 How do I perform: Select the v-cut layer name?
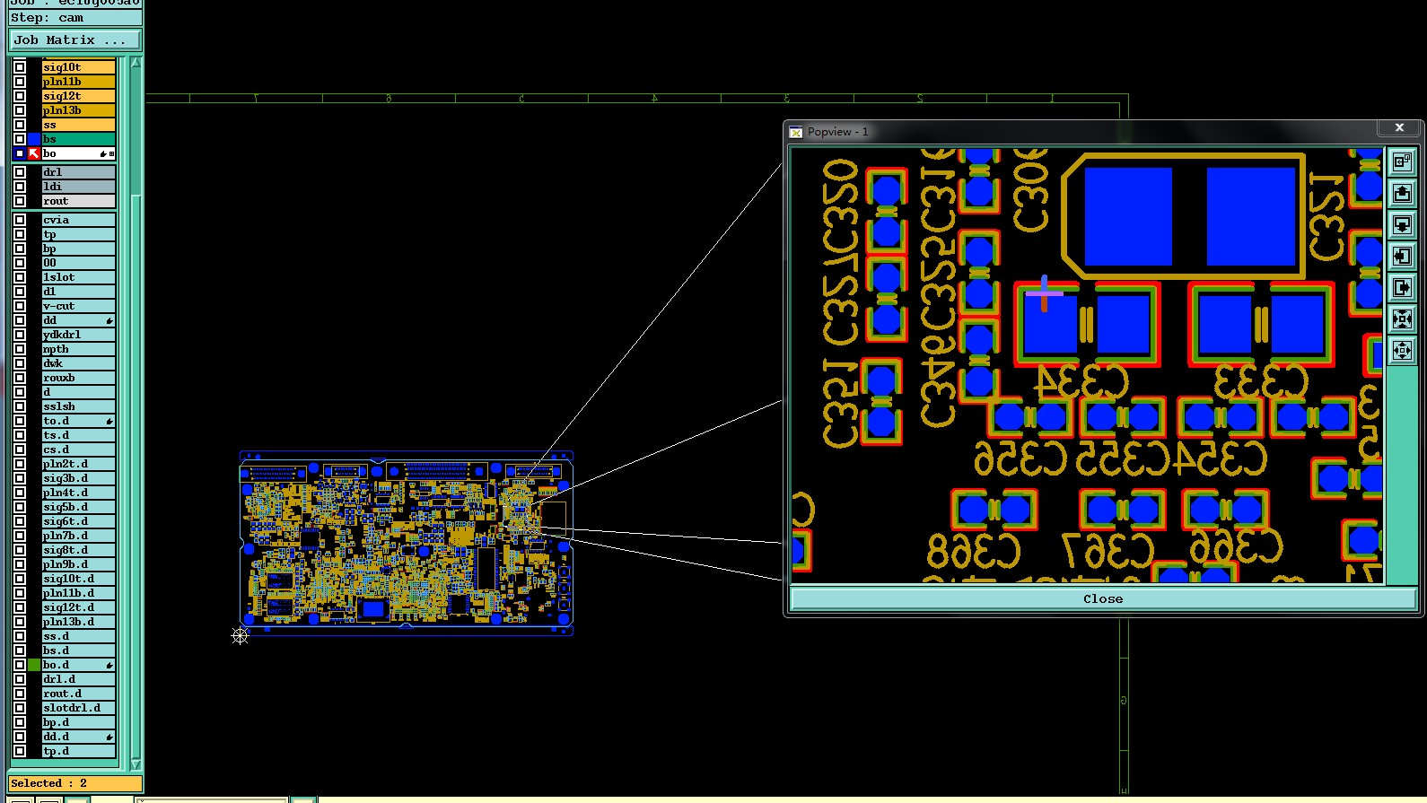click(78, 306)
